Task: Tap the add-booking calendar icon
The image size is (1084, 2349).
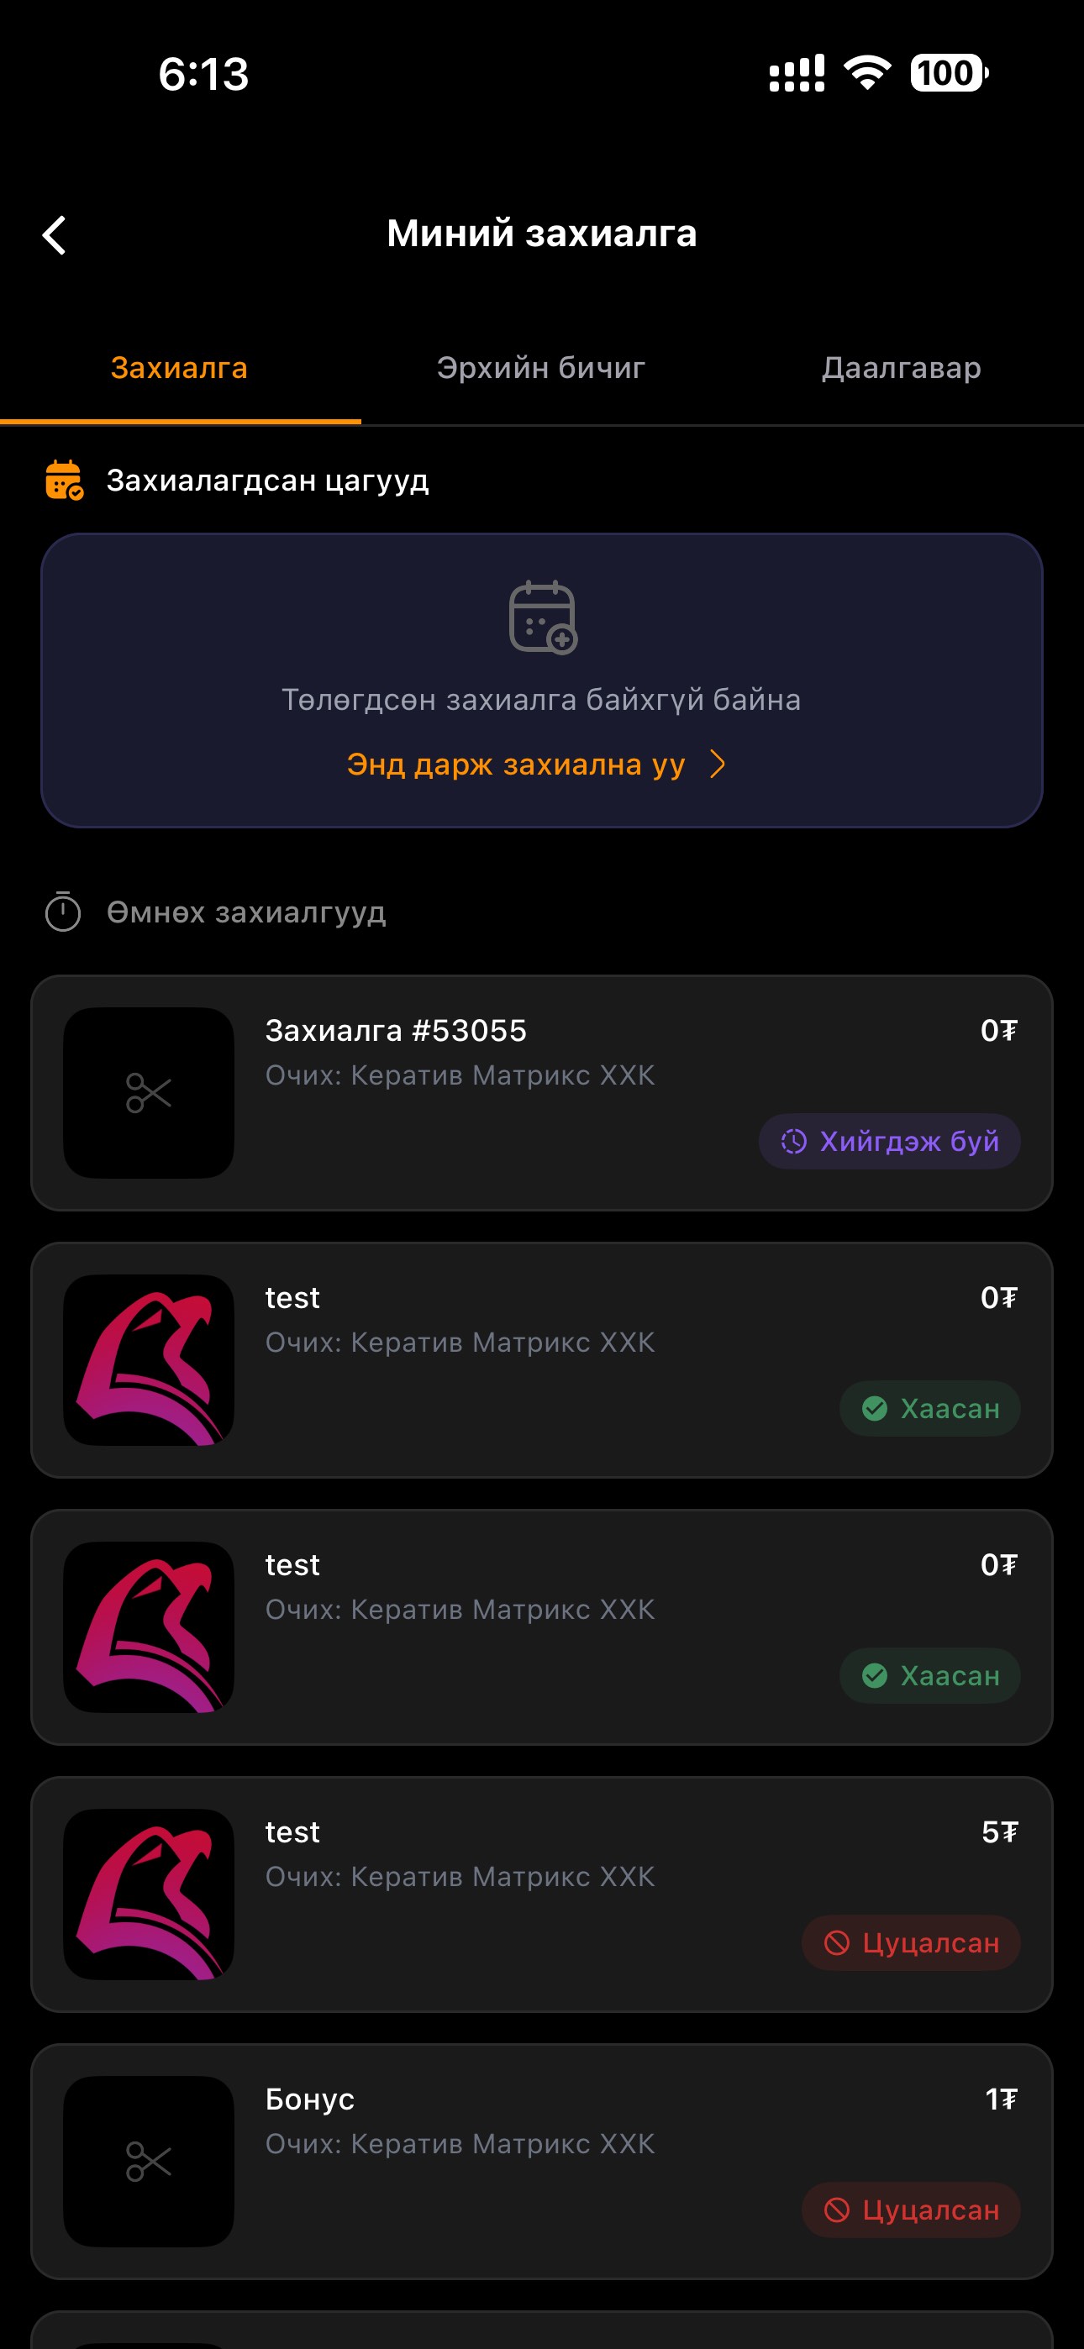Action: click(542, 617)
